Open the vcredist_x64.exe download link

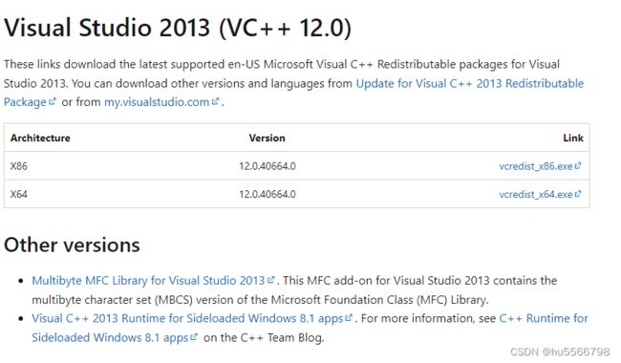coord(535,194)
